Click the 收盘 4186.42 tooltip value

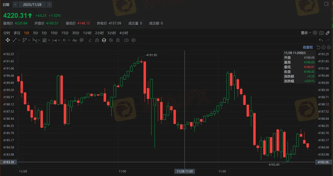309,72
